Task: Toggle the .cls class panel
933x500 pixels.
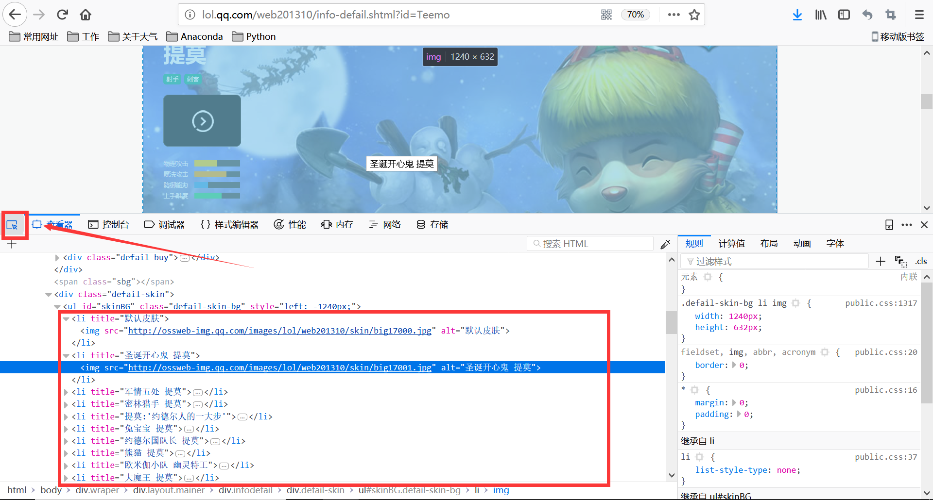Action: pyautogui.click(x=921, y=261)
